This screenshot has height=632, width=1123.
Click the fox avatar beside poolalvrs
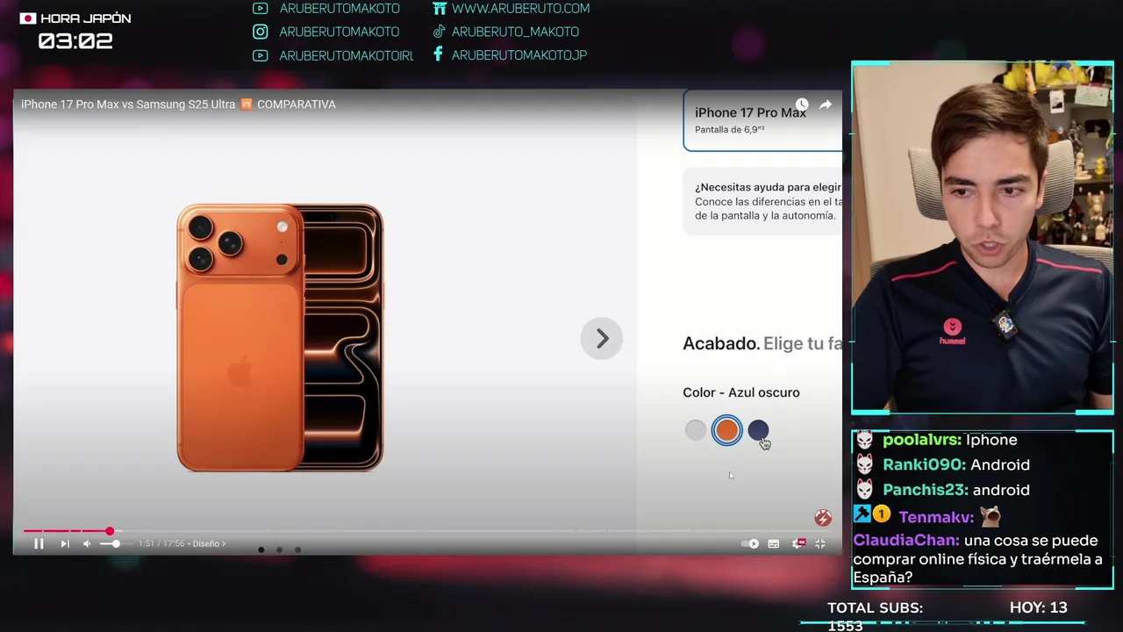[x=865, y=440]
